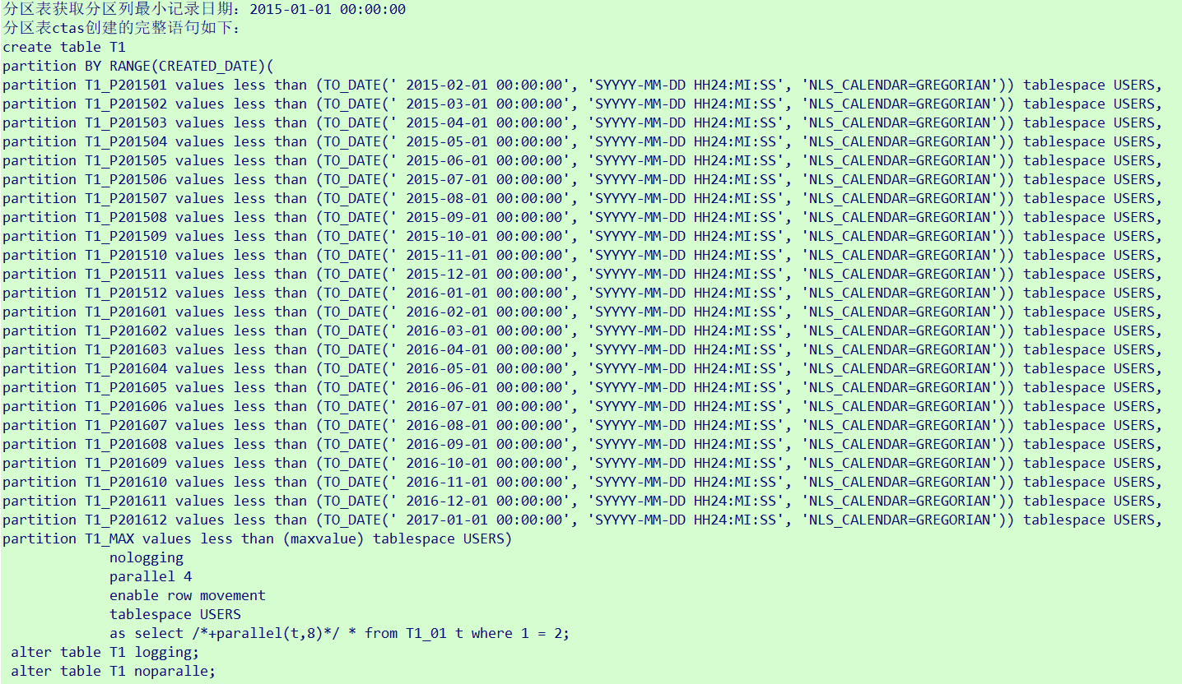Click the date '2016-06-01 00:00:00' value
Image resolution: width=1182 pixels, height=684 pixels.
[484, 387]
